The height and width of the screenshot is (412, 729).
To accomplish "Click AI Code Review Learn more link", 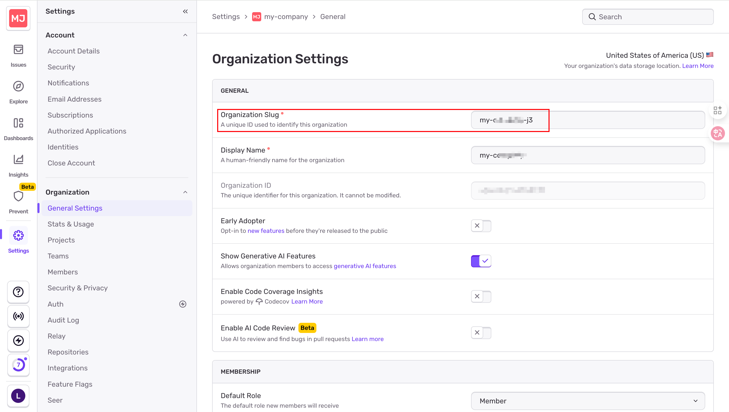I will point(367,339).
